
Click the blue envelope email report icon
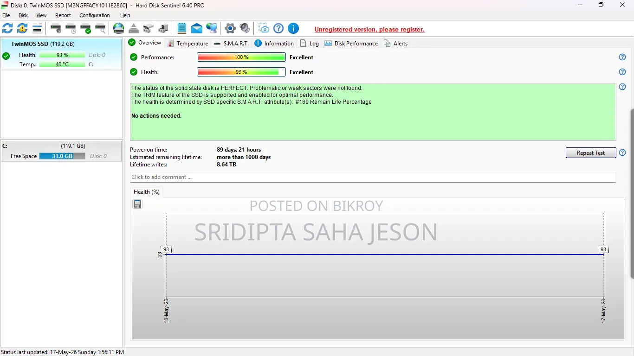[x=197, y=28]
